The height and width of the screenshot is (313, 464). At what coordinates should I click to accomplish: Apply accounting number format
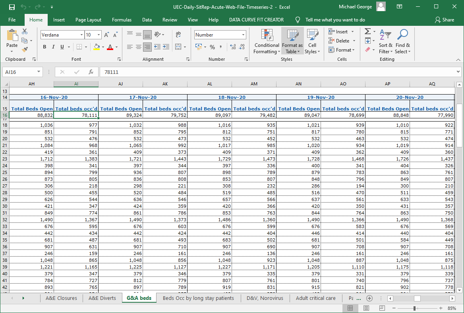199,47
